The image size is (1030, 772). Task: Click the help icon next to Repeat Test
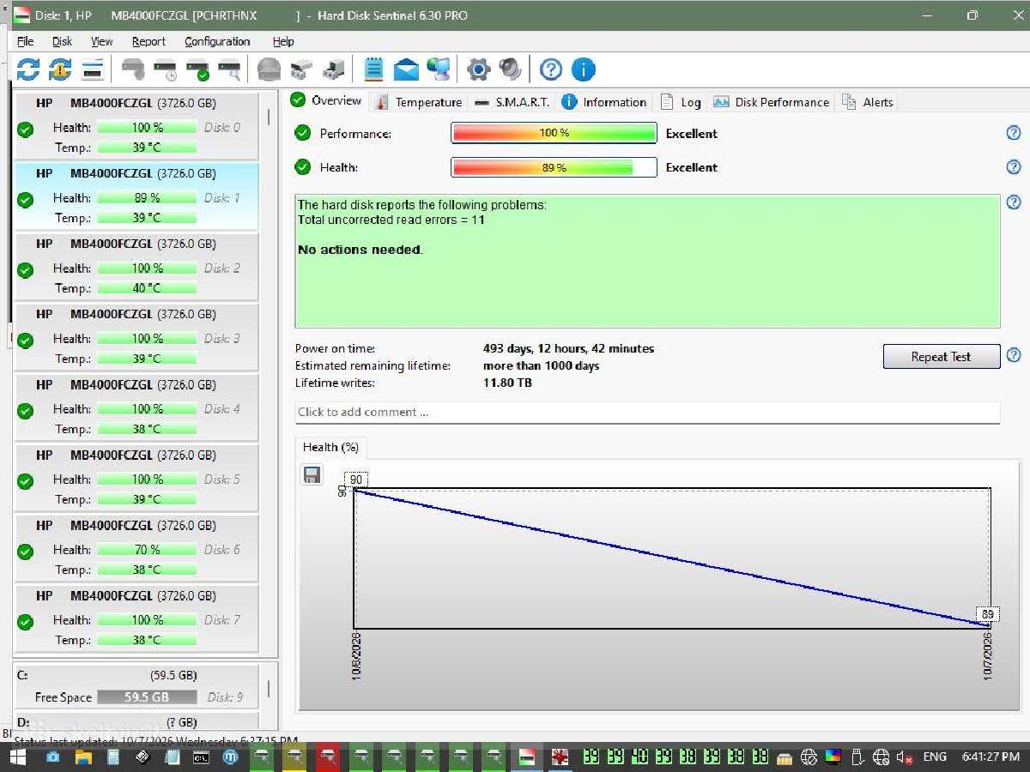coord(1014,355)
